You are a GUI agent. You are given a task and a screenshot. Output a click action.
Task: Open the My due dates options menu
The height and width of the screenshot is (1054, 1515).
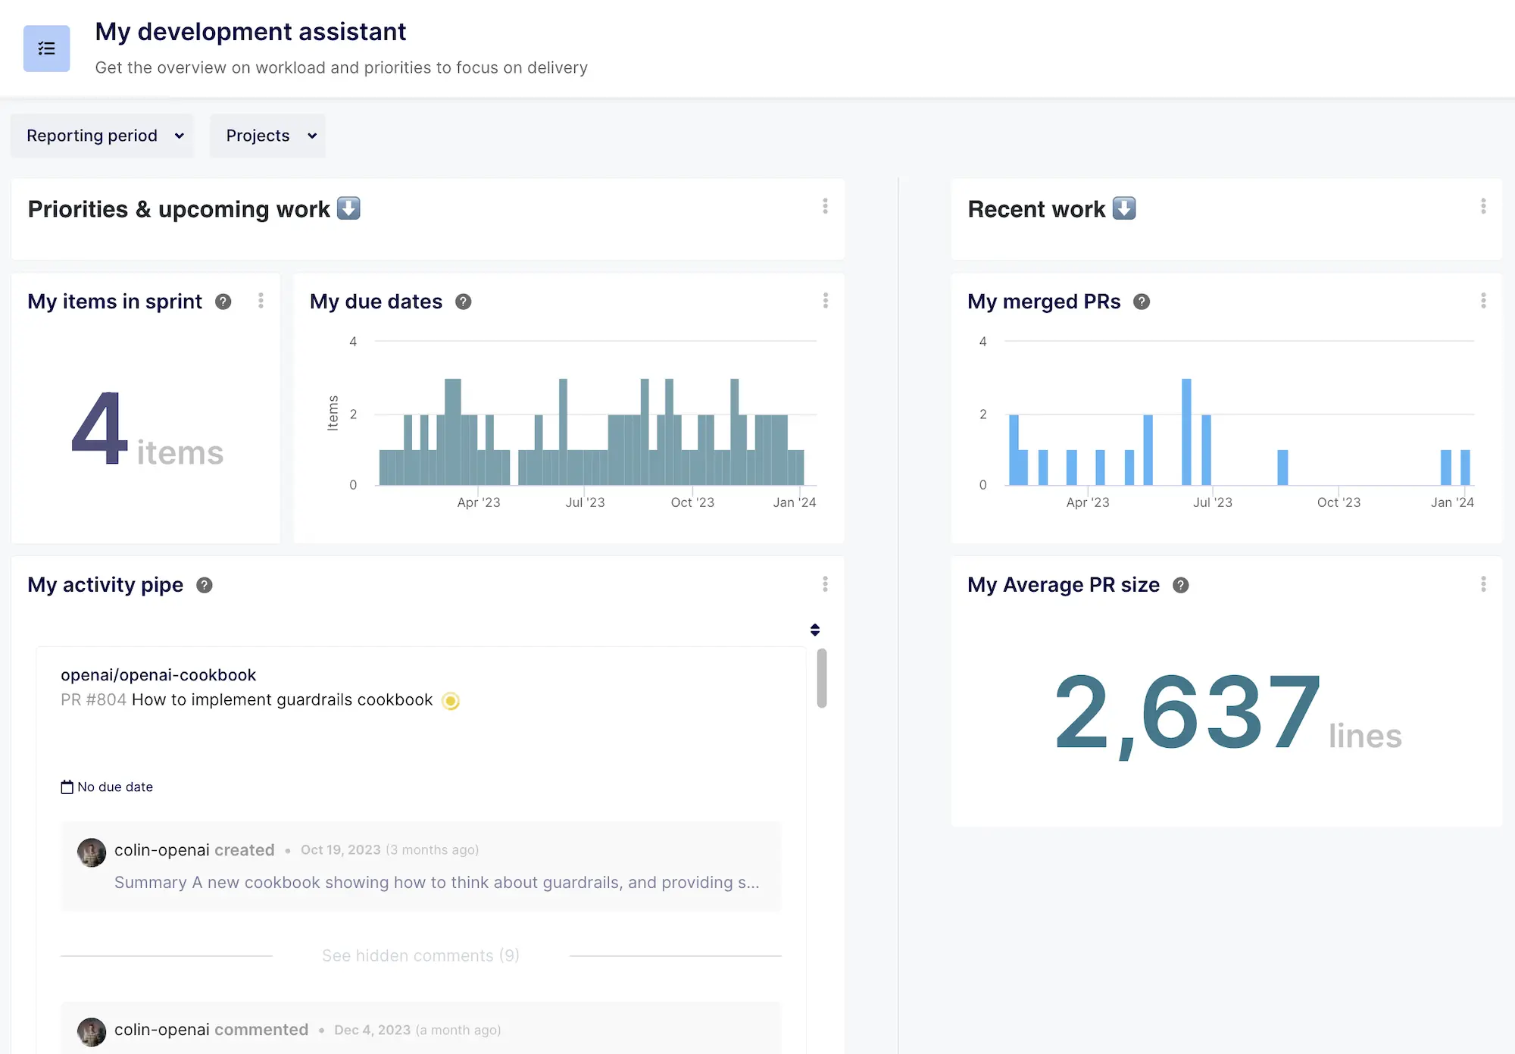[826, 302]
